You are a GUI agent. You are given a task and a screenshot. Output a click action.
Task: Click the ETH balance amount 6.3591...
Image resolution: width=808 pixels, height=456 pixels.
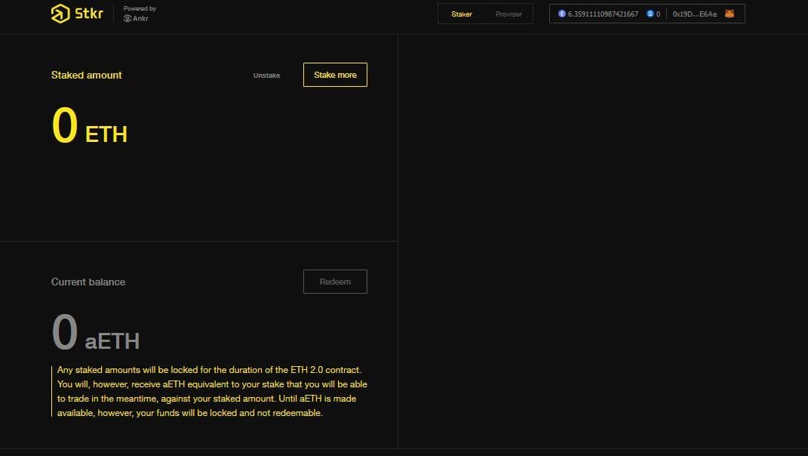pyautogui.click(x=603, y=14)
